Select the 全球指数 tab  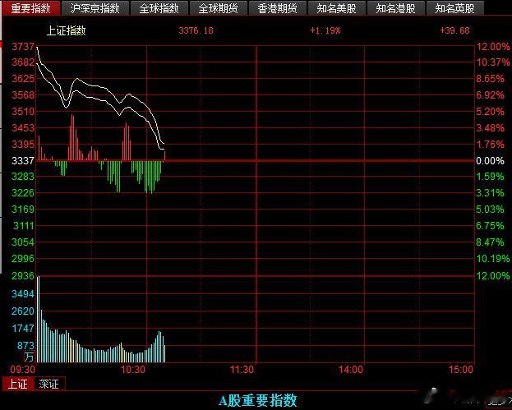pos(159,8)
